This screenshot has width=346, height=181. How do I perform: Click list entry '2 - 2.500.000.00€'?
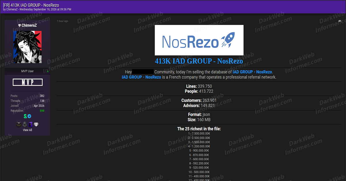(x=199, y=138)
